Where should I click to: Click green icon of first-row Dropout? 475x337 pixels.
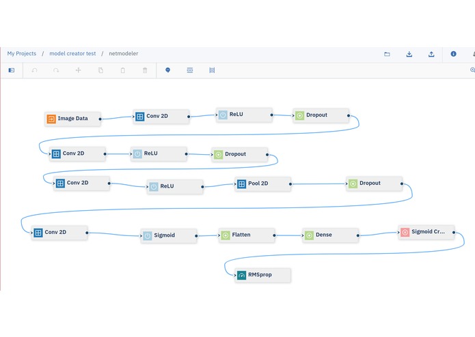(x=299, y=115)
